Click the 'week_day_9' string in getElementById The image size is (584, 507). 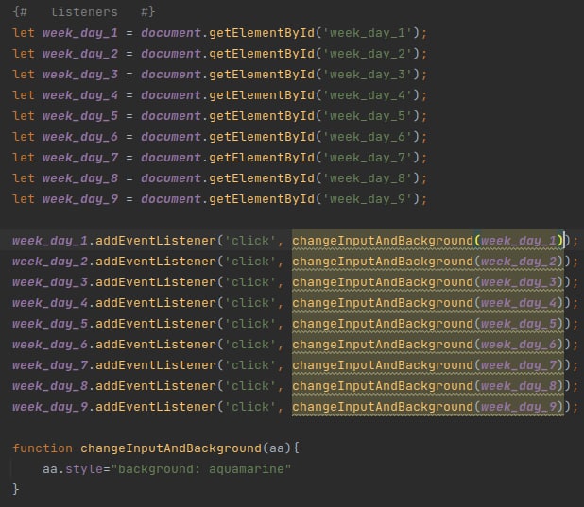pyautogui.click(x=368, y=199)
